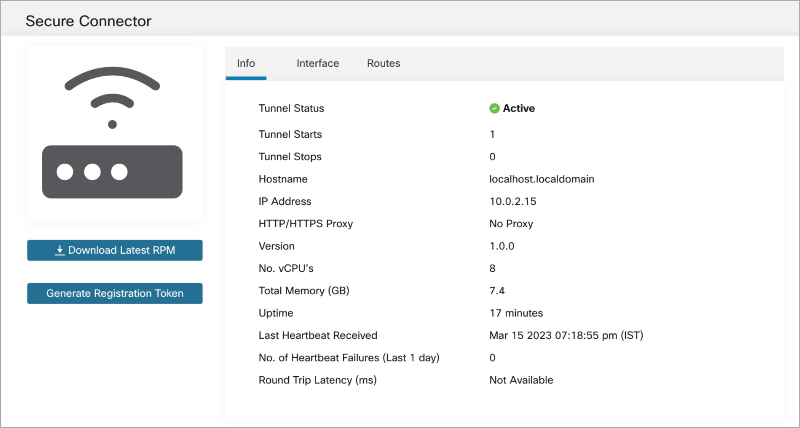
Task: Select the Info tab
Action: (x=246, y=63)
